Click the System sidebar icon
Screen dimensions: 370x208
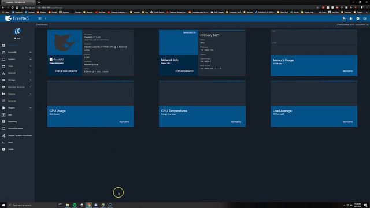[3, 59]
